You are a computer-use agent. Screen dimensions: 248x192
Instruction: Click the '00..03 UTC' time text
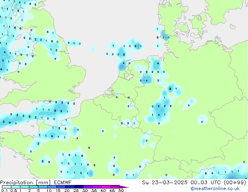205,183
